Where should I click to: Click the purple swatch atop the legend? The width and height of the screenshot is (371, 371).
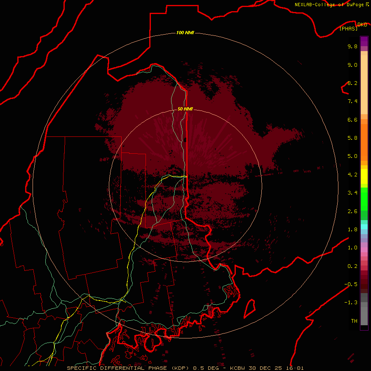coord(364,41)
